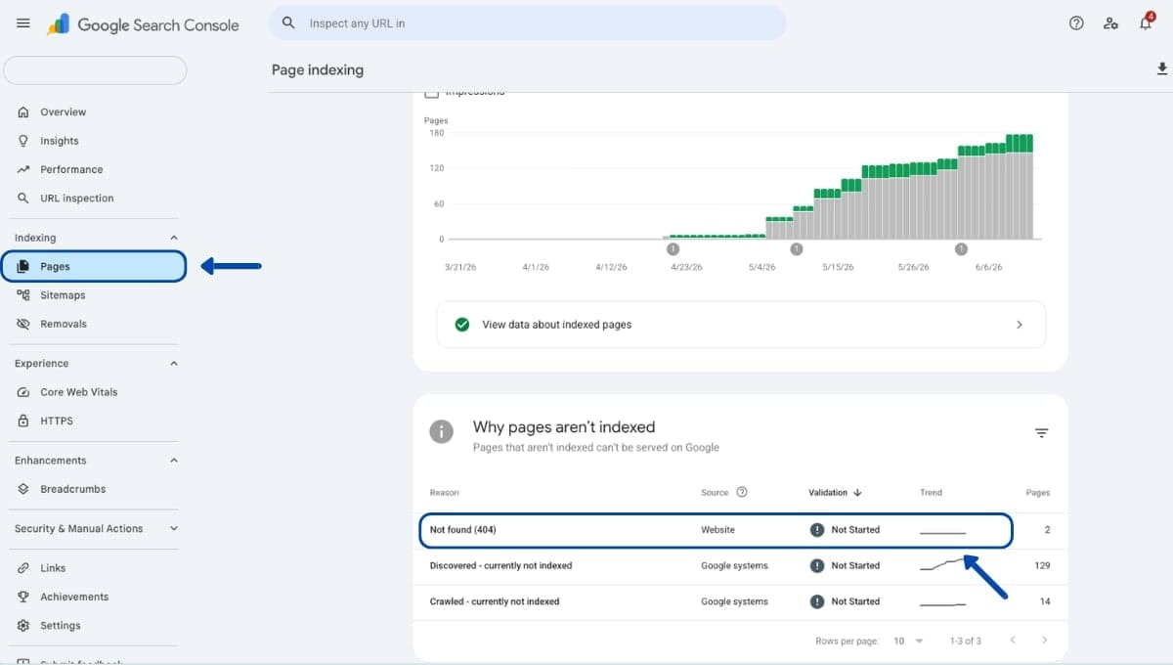Screen dimensions: 1173x665
Task: Open users and permissions icon
Action: pyautogui.click(x=1110, y=23)
